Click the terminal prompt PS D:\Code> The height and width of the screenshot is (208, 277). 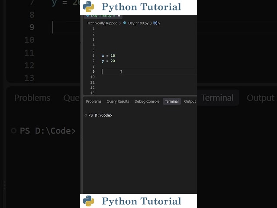(x=100, y=115)
